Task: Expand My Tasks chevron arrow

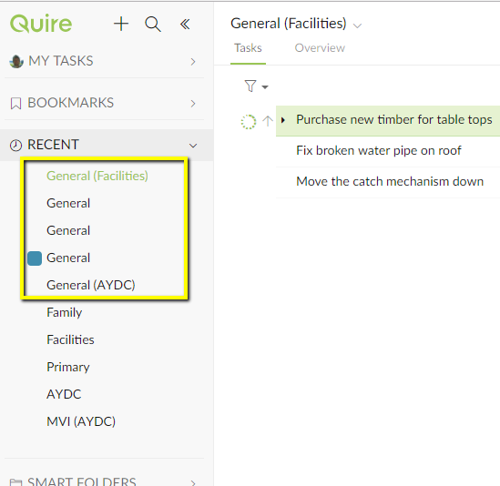Action: pyautogui.click(x=193, y=62)
